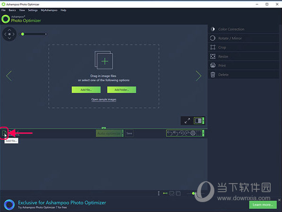Click the Add folder... button
Screen dimensions: 282x212
point(122,90)
